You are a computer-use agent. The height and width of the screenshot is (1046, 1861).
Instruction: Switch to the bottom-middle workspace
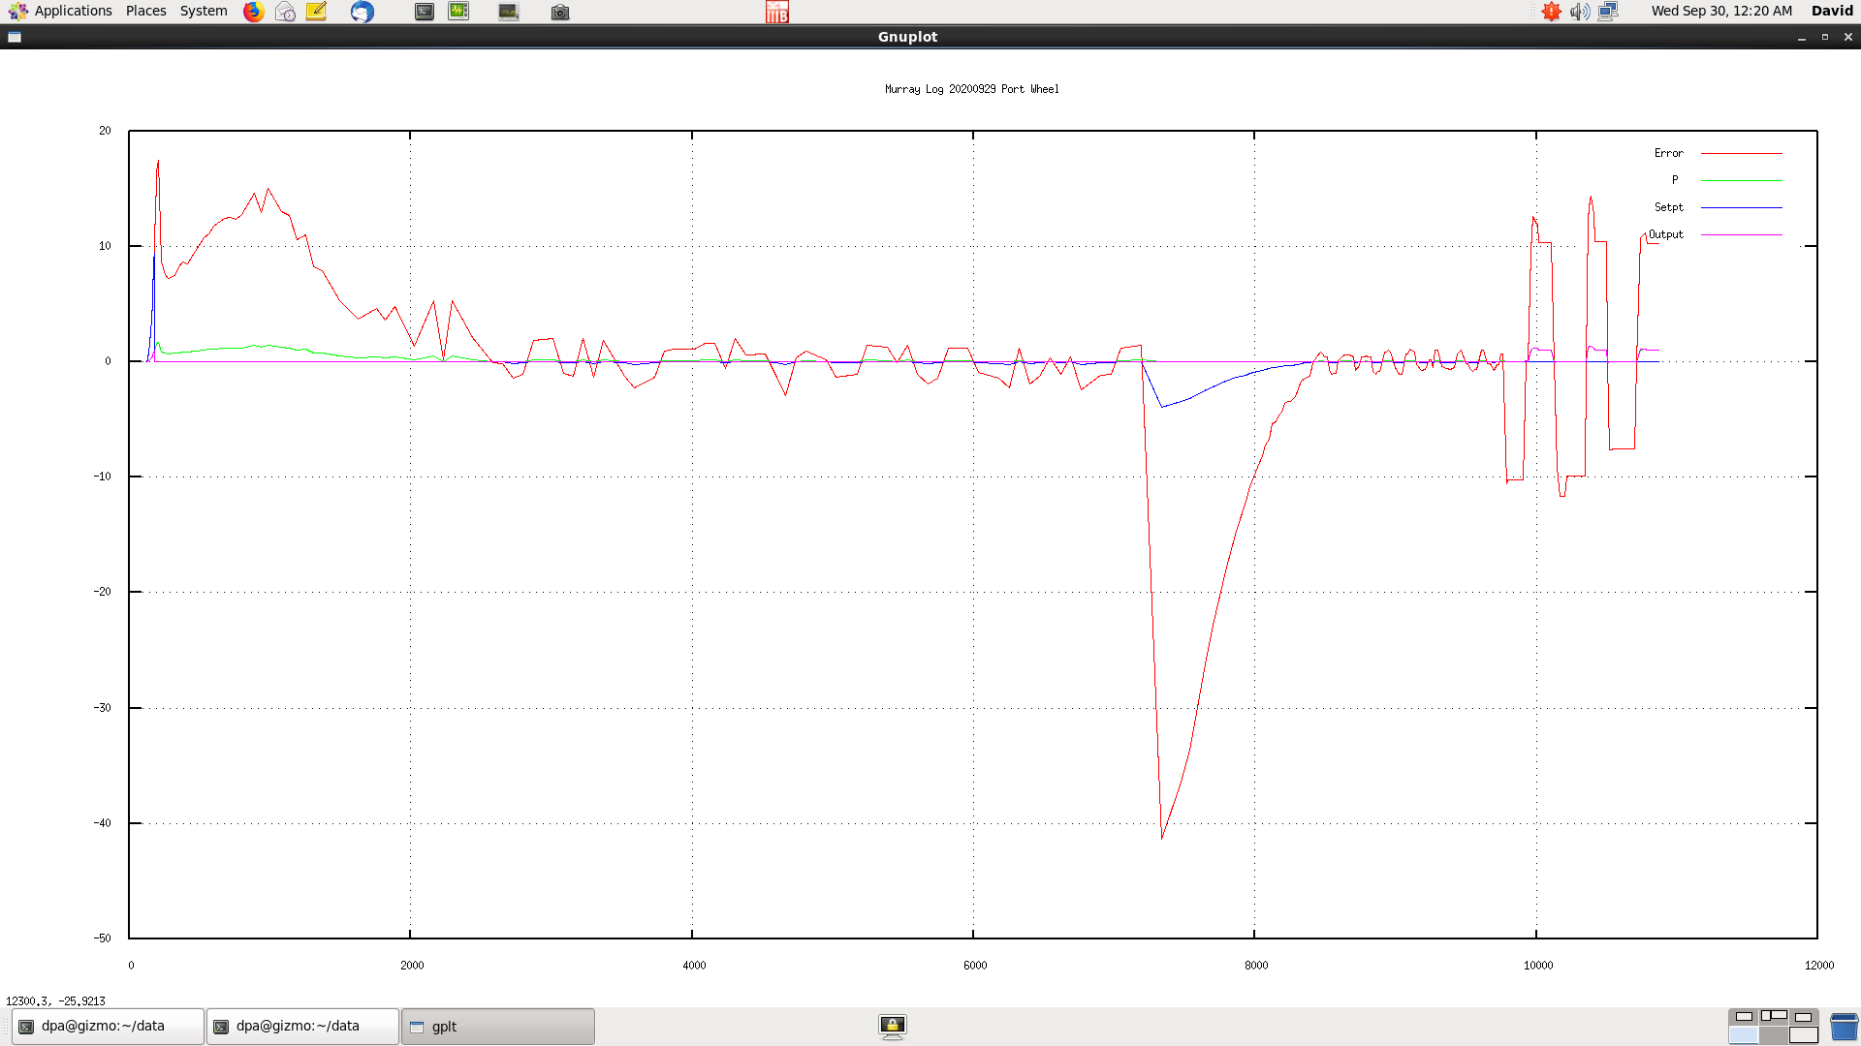pos(1774,1035)
